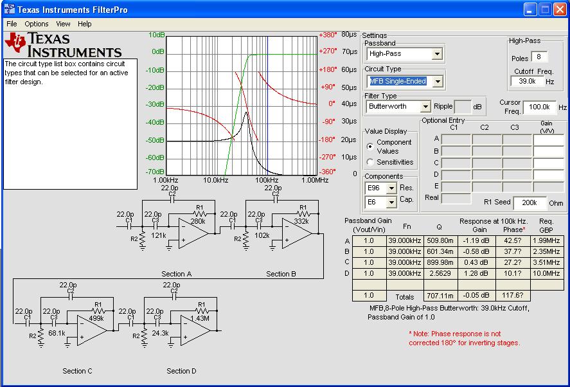Viewport: 570px width, 387px height.
Task: Click the op-amp symbol in Section C
Action: point(92,330)
